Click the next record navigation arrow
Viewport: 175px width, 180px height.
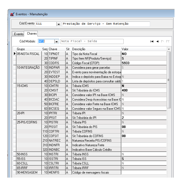pos(163,41)
